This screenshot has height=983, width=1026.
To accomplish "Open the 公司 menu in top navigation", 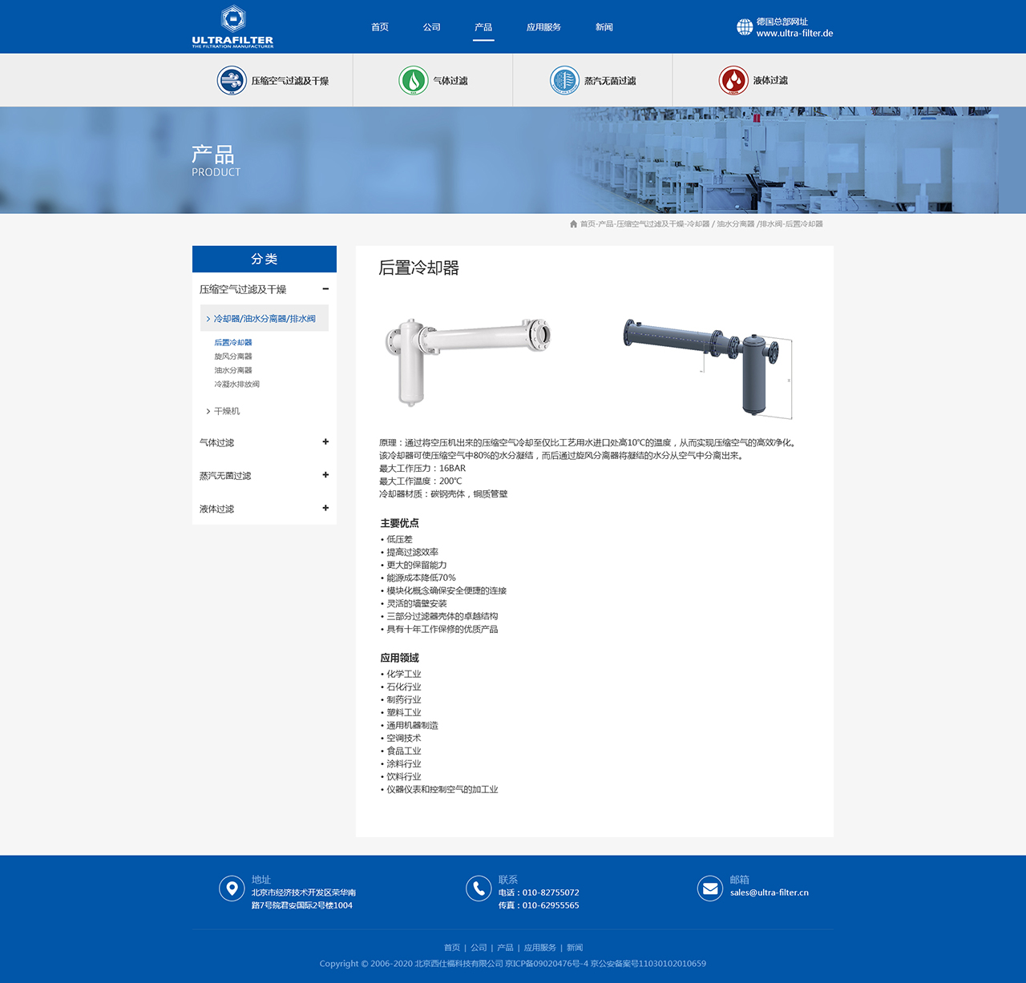I will (431, 27).
